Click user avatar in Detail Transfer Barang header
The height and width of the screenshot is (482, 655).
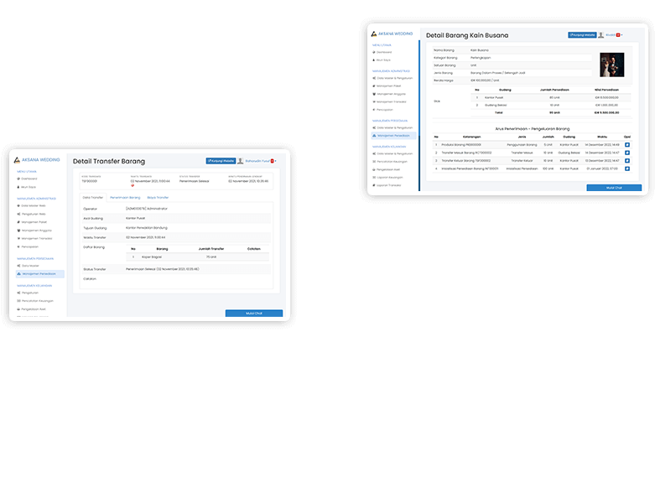241,161
